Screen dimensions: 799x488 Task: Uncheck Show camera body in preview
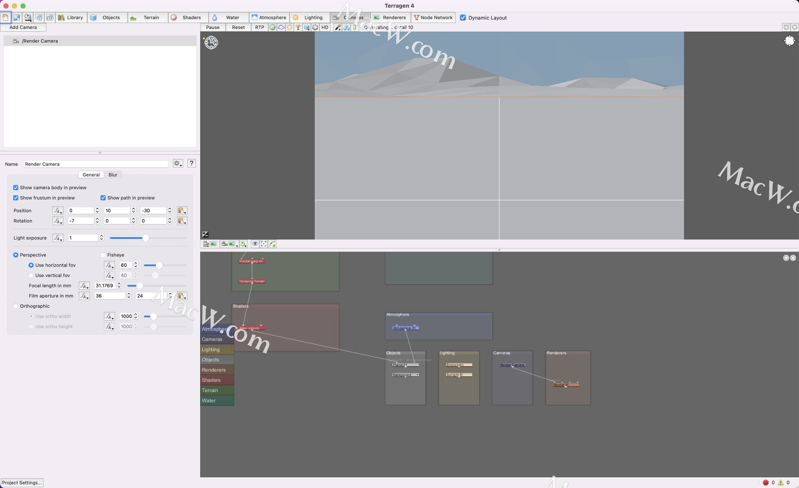(16, 188)
